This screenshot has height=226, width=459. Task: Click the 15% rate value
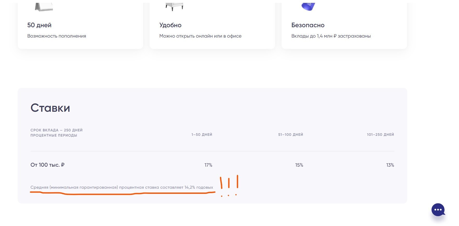tap(299, 165)
